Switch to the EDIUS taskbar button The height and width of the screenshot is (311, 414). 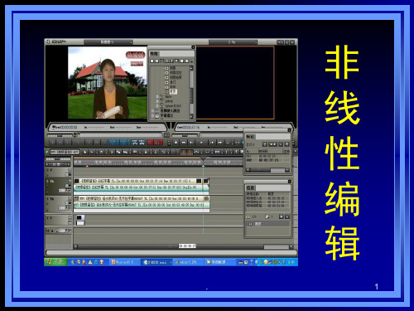coord(156,262)
